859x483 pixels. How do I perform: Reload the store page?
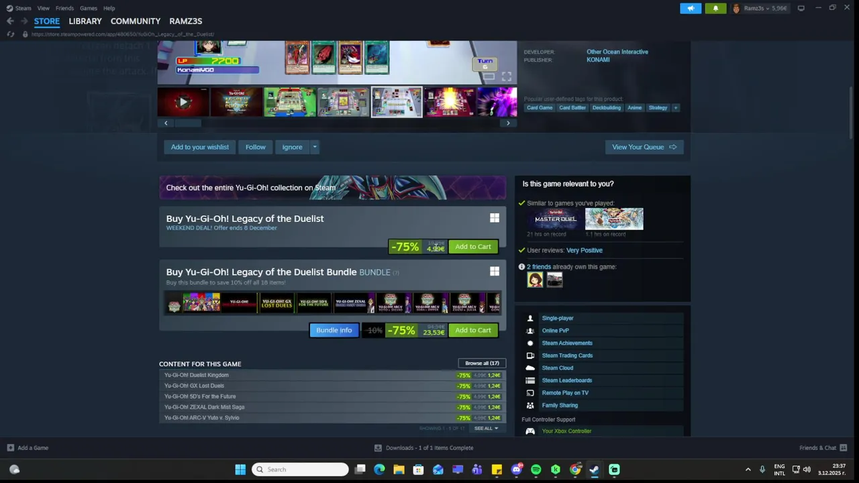10,34
